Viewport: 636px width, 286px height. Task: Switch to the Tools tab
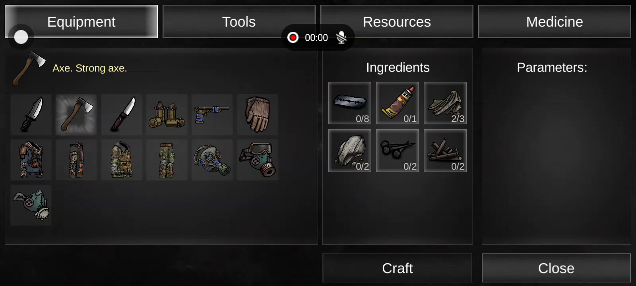pos(239,21)
